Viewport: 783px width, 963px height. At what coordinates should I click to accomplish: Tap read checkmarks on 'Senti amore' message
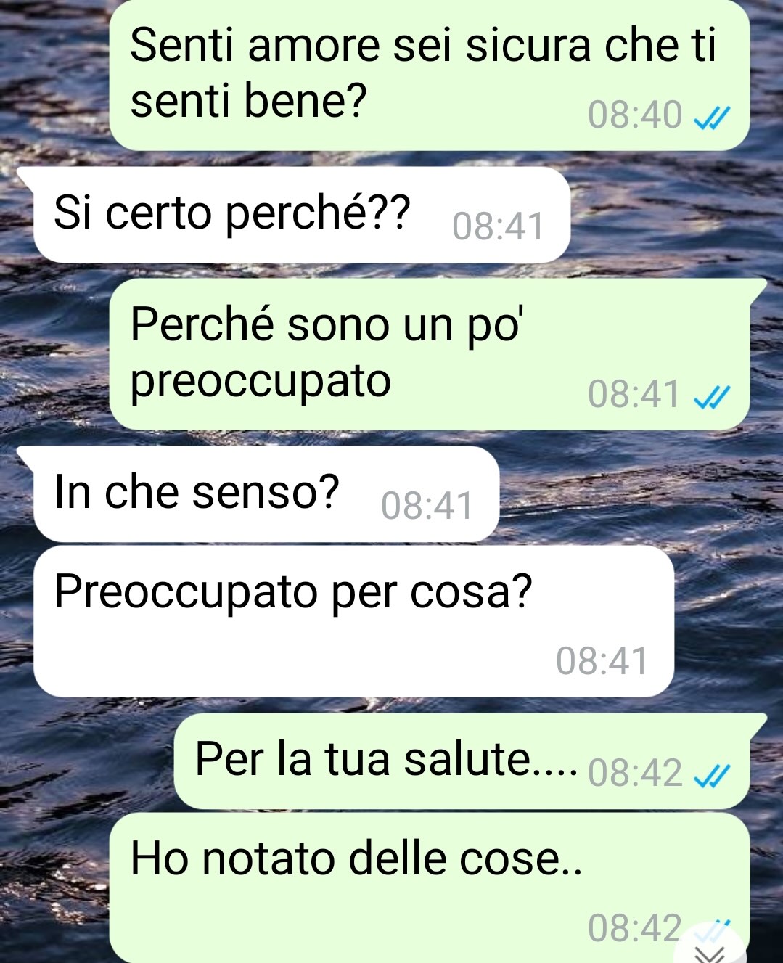(711, 116)
